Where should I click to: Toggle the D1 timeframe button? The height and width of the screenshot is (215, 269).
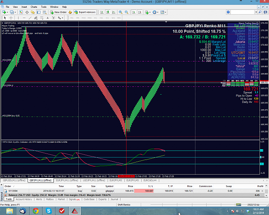[107, 18]
